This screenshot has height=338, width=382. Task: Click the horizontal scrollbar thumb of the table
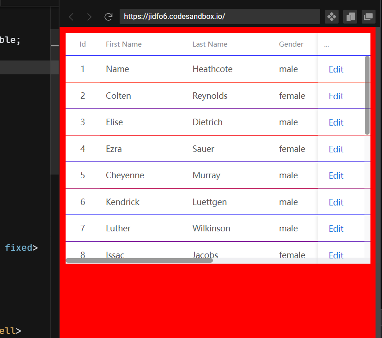click(139, 260)
